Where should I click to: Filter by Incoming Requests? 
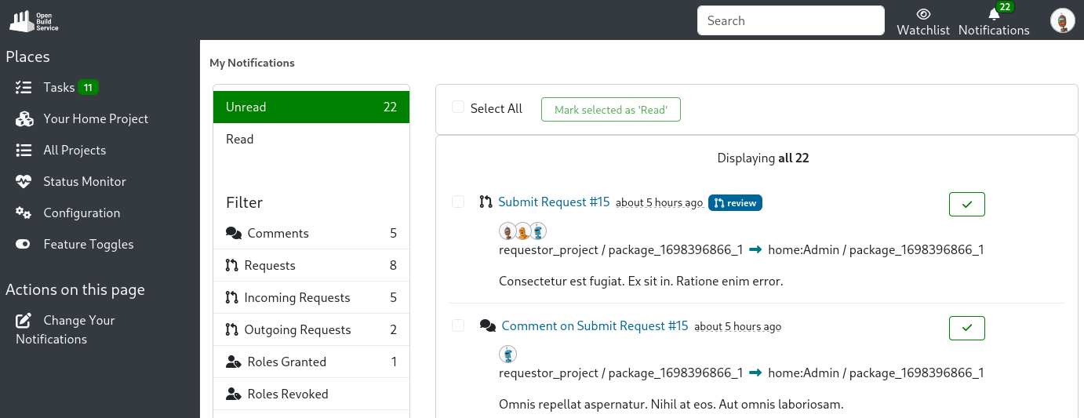point(296,298)
